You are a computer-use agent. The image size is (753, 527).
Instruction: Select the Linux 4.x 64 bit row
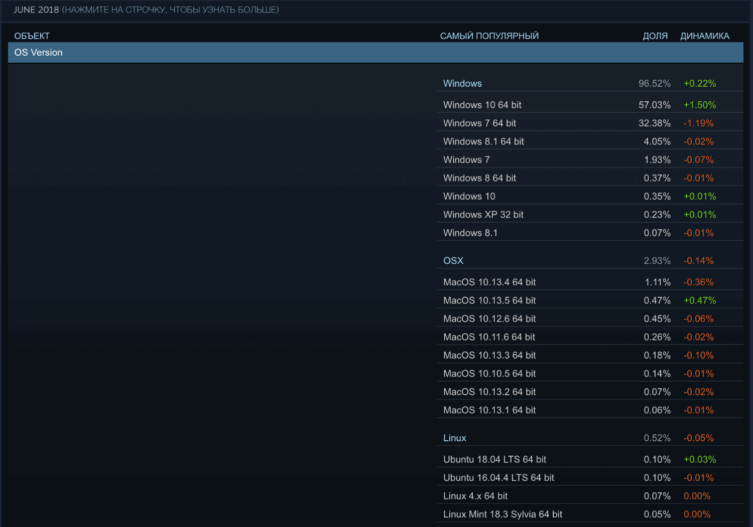point(590,496)
